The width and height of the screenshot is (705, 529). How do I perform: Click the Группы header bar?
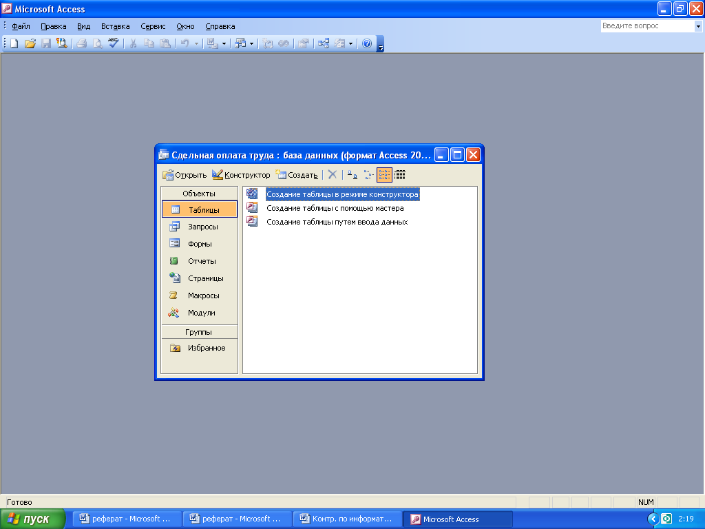[x=199, y=332]
